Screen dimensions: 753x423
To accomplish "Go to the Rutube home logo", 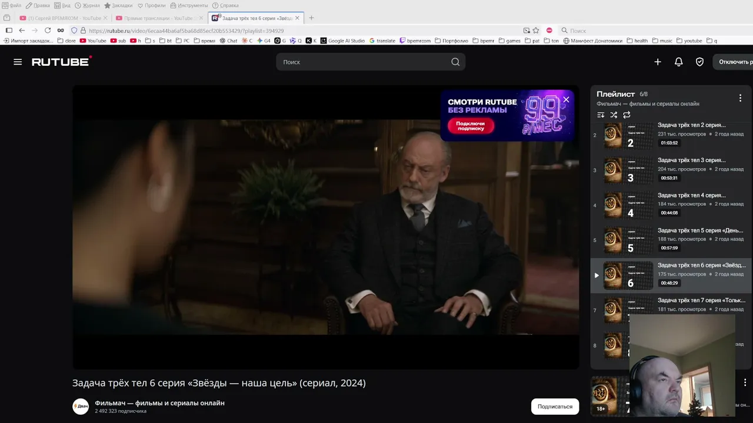I will 61,61.
